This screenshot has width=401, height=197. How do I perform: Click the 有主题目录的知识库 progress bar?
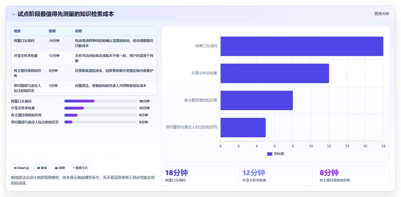coord(100,115)
